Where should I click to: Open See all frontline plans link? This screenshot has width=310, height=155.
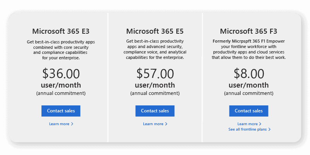[x=247, y=129]
